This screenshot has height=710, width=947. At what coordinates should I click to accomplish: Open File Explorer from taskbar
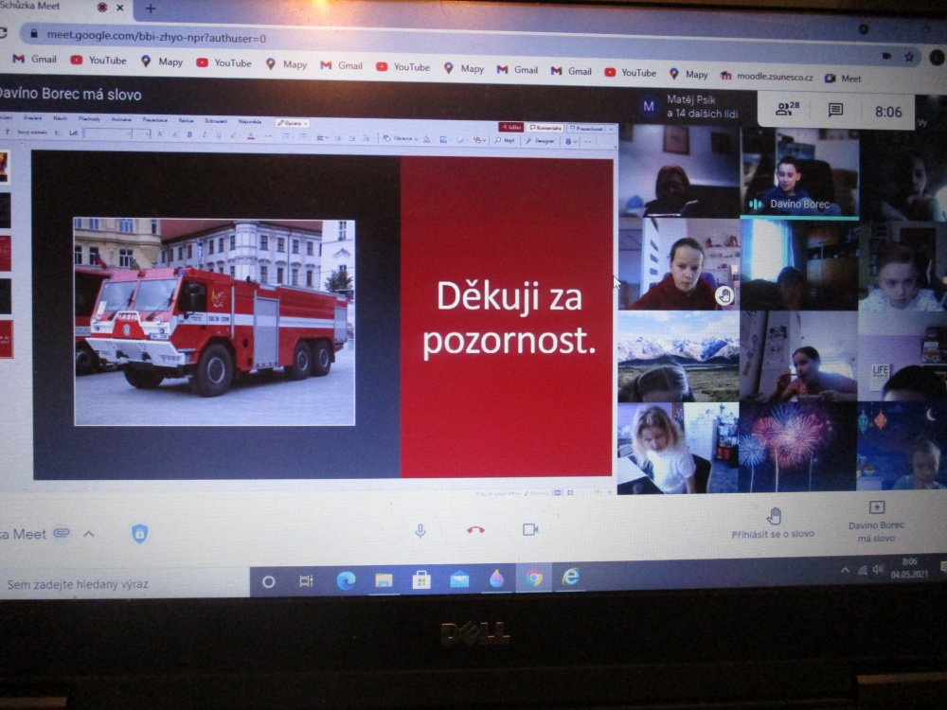coord(384,580)
